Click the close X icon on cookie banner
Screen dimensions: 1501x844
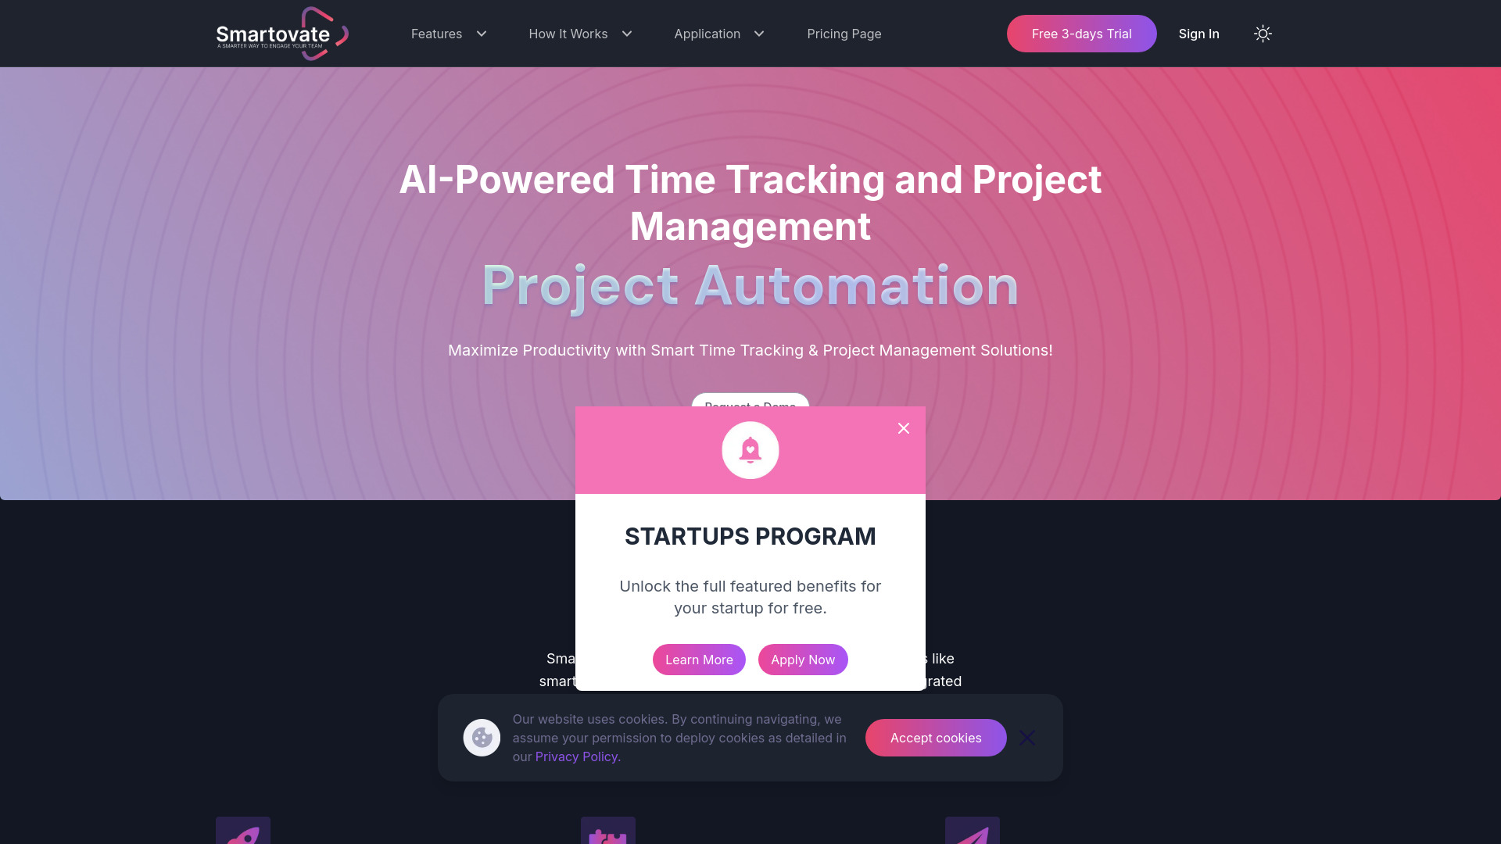tap(1028, 737)
